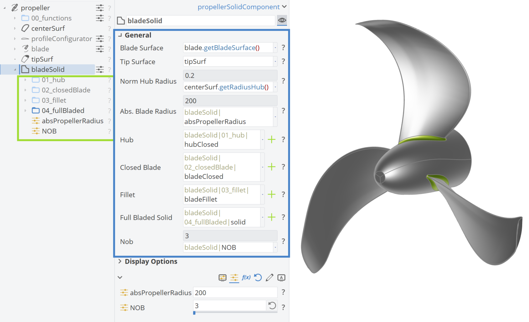
Task: Toggle the design variables filter in toolbar
Action: pos(234,278)
